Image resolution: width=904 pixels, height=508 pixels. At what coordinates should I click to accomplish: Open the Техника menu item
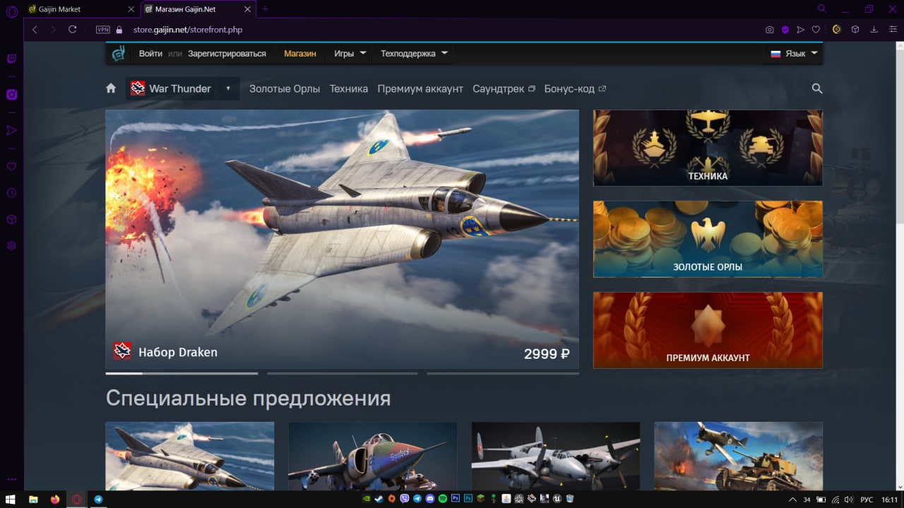(x=349, y=88)
